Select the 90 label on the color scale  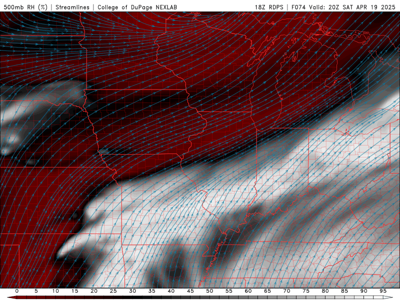363,291
